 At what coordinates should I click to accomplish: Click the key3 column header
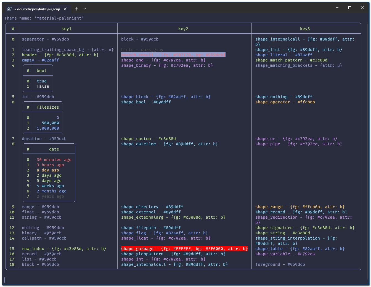305,29
